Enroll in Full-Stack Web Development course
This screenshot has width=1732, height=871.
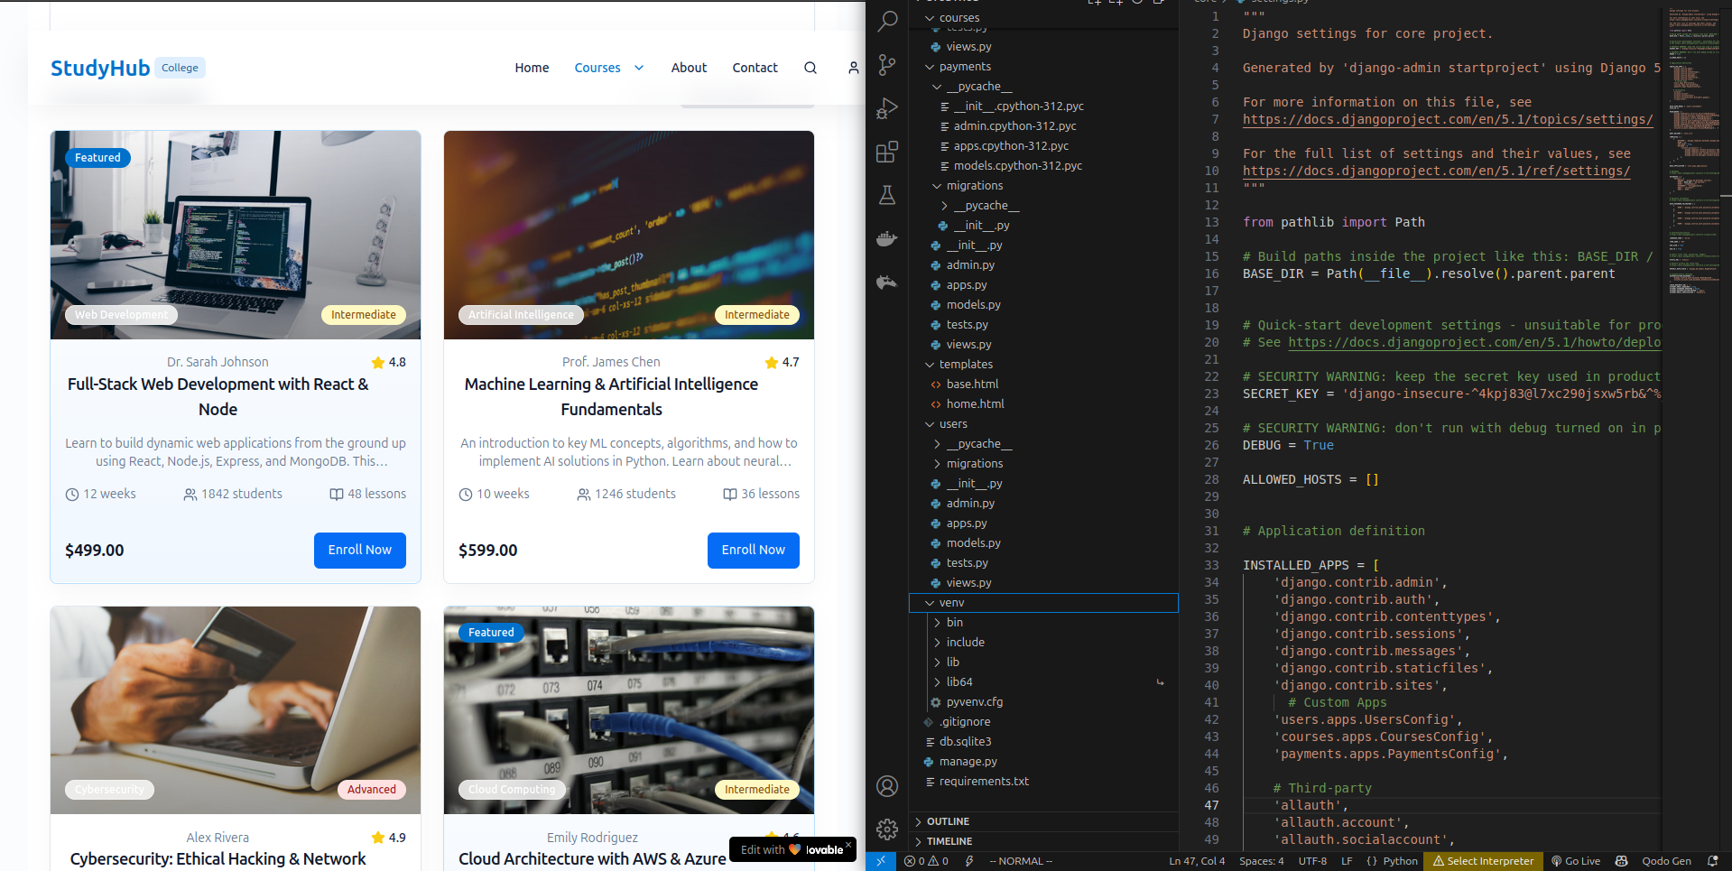point(359,550)
